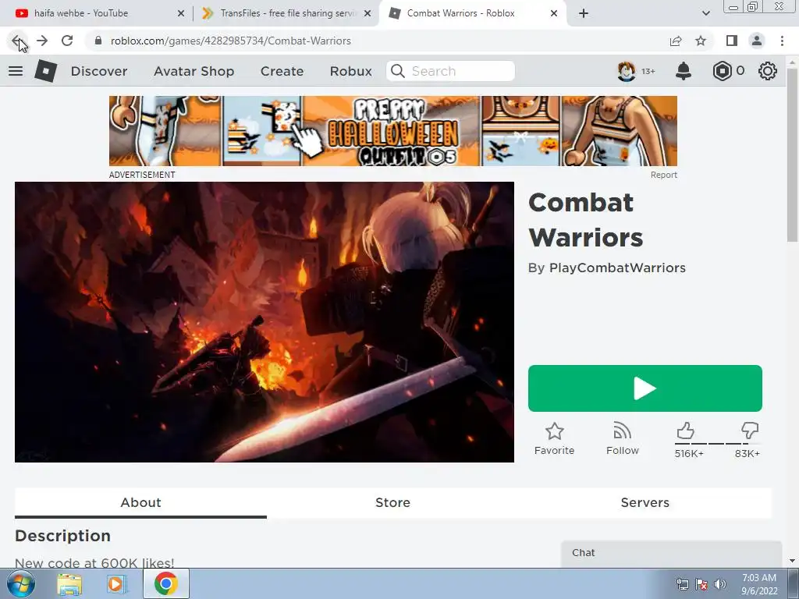Image resolution: width=799 pixels, height=599 pixels.
Task: Favorite Combat Warriors with the star
Action: pyautogui.click(x=555, y=431)
